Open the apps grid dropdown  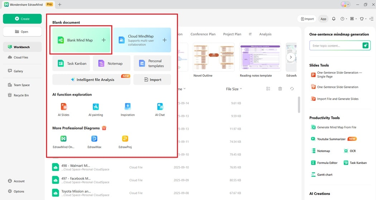click(353, 19)
